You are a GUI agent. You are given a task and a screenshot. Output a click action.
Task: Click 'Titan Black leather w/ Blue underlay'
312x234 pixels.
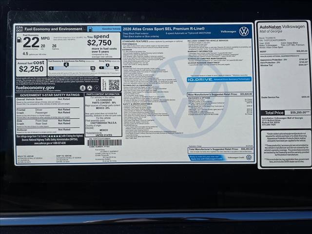pyautogui.click(x=141, y=37)
